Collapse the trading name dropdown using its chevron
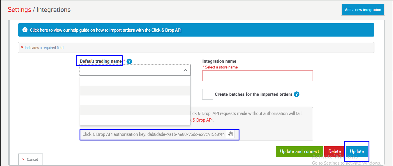This screenshot has width=393, height=166. pos(185,71)
